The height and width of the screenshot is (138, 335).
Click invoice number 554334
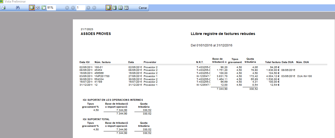pos(99,79)
